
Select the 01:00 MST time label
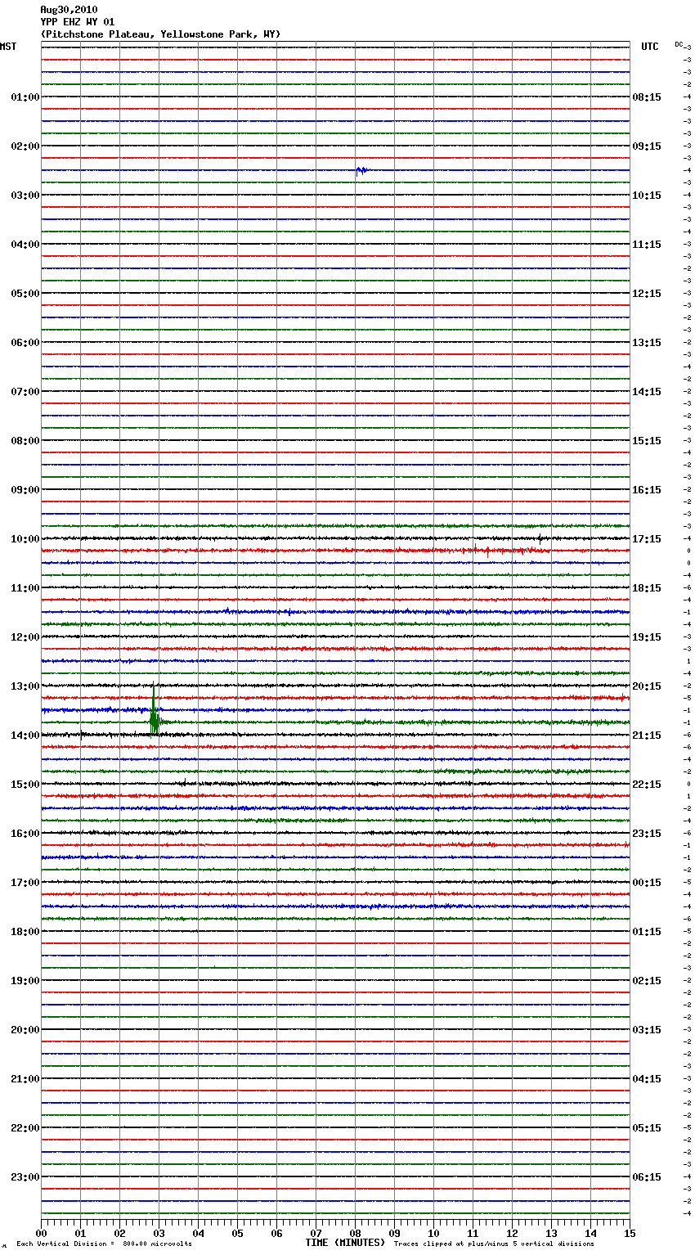(x=25, y=97)
